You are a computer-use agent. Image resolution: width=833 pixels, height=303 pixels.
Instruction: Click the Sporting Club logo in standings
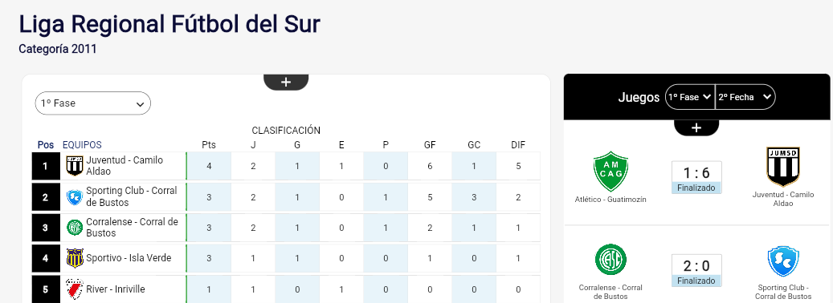[x=74, y=197]
